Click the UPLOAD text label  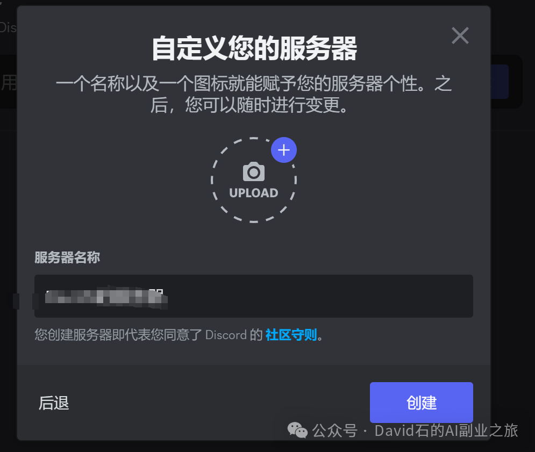(x=253, y=193)
